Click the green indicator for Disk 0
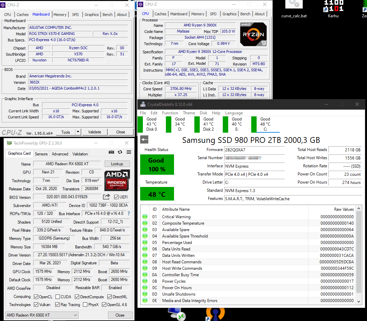The image size is (367, 321). click(x=140, y=125)
